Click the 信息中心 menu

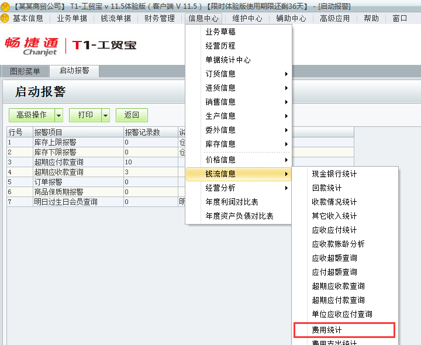203,18
